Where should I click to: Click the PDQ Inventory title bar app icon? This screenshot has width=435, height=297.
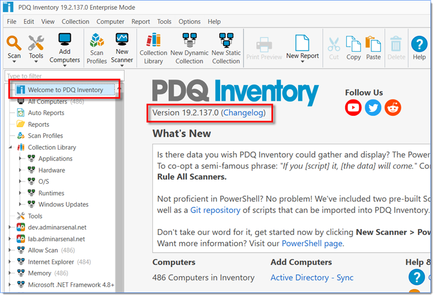(8, 7)
